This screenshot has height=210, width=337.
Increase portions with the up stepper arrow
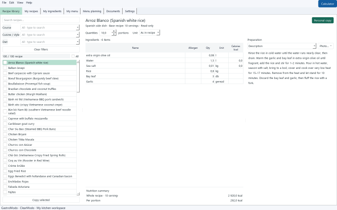(114, 31)
